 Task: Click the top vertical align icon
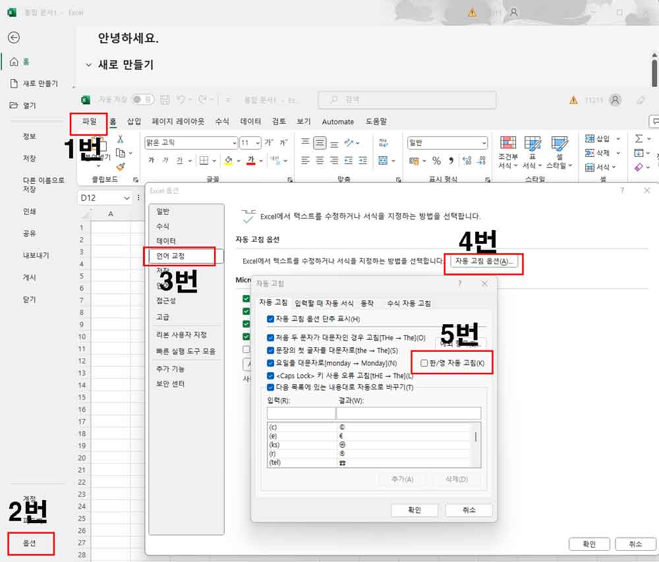tap(306, 142)
